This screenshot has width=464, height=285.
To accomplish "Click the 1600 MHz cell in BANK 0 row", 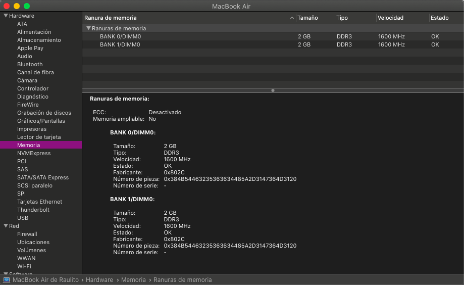I will tap(391, 36).
